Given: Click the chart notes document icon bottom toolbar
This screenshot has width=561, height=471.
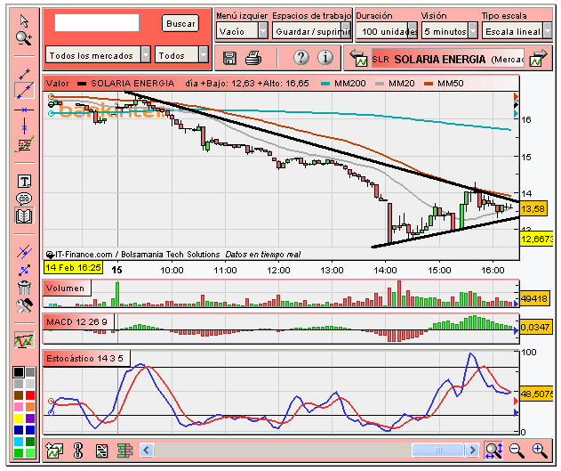Looking at the screenshot, I should pos(101,451).
